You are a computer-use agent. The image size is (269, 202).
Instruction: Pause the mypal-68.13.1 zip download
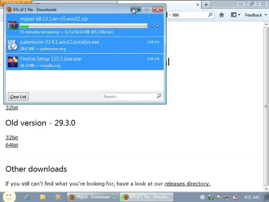coord(152,26)
